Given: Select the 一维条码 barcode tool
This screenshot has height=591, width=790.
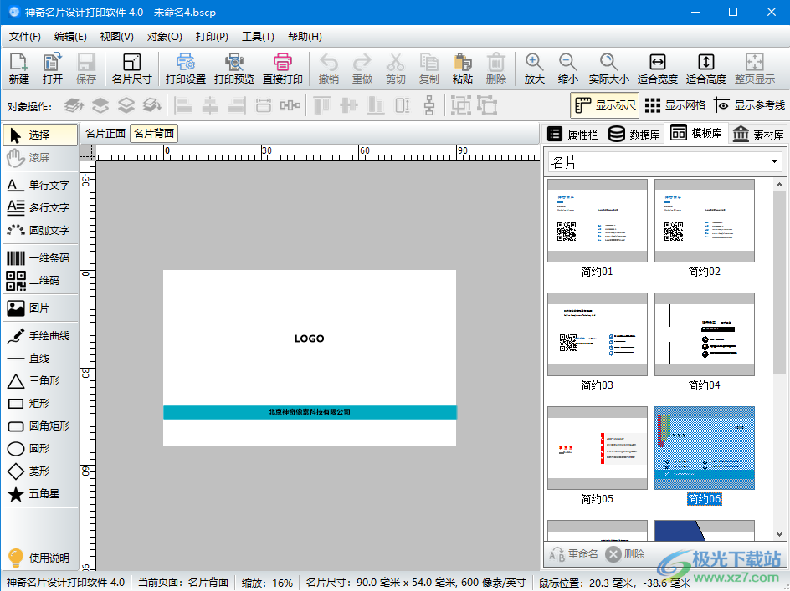Looking at the screenshot, I should [39, 257].
